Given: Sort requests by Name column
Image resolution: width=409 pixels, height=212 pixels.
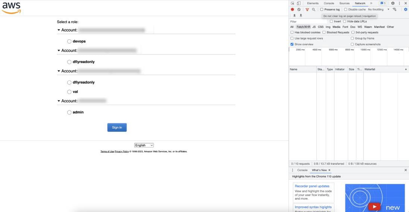Looking at the screenshot, I should 303,69.
